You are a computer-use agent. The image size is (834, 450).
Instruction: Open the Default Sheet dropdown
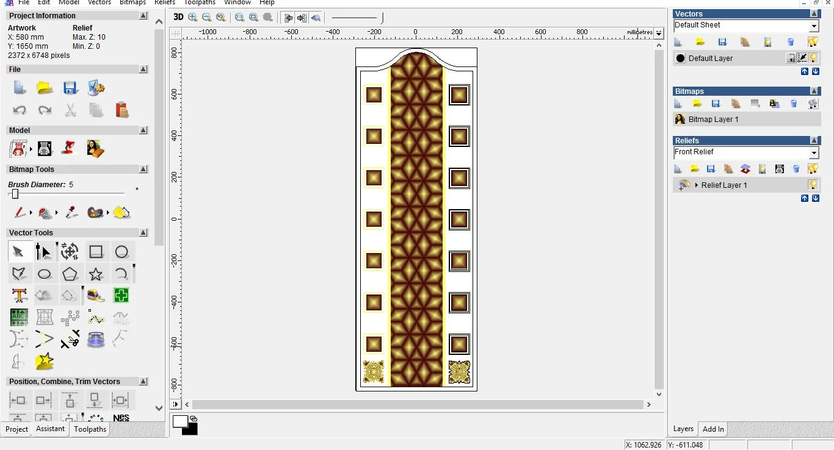(x=813, y=26)
